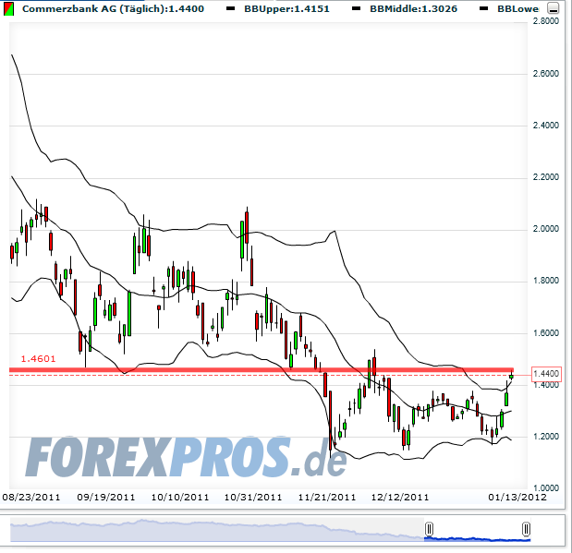Image resolution: width=572 pixels, height=553 pixels.
Task: Click the gray unselected area of the navigator
Action: (217, 529)
